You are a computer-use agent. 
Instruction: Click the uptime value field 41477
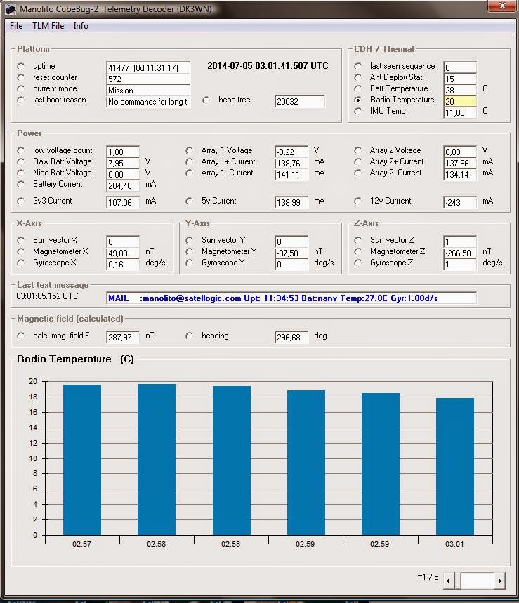148,67
